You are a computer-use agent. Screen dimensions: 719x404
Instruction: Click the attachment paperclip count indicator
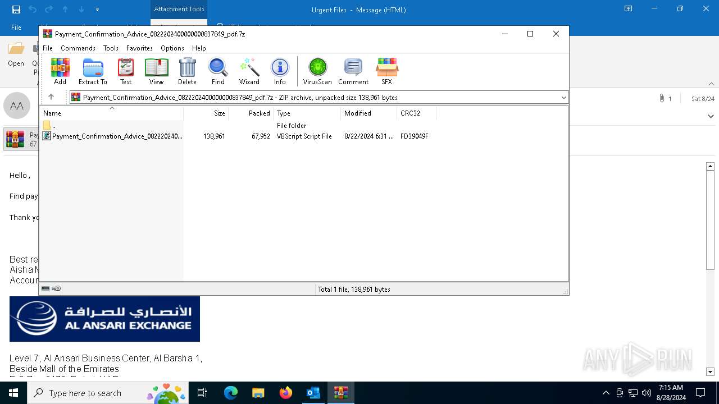coord(666,98)
